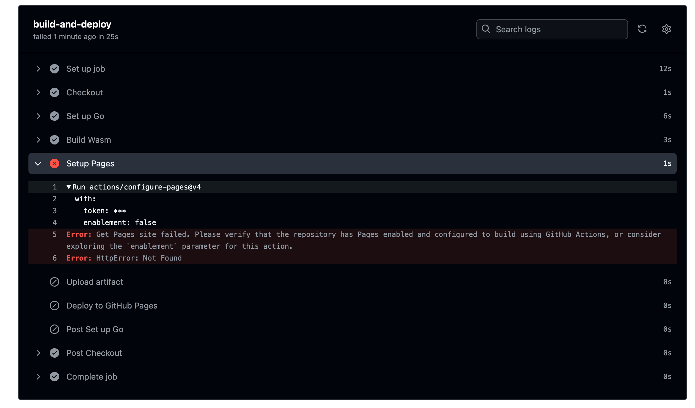
Task: Click the skipped icon for Deploy to GitHub Pages
Action: (x=55, y=306)
